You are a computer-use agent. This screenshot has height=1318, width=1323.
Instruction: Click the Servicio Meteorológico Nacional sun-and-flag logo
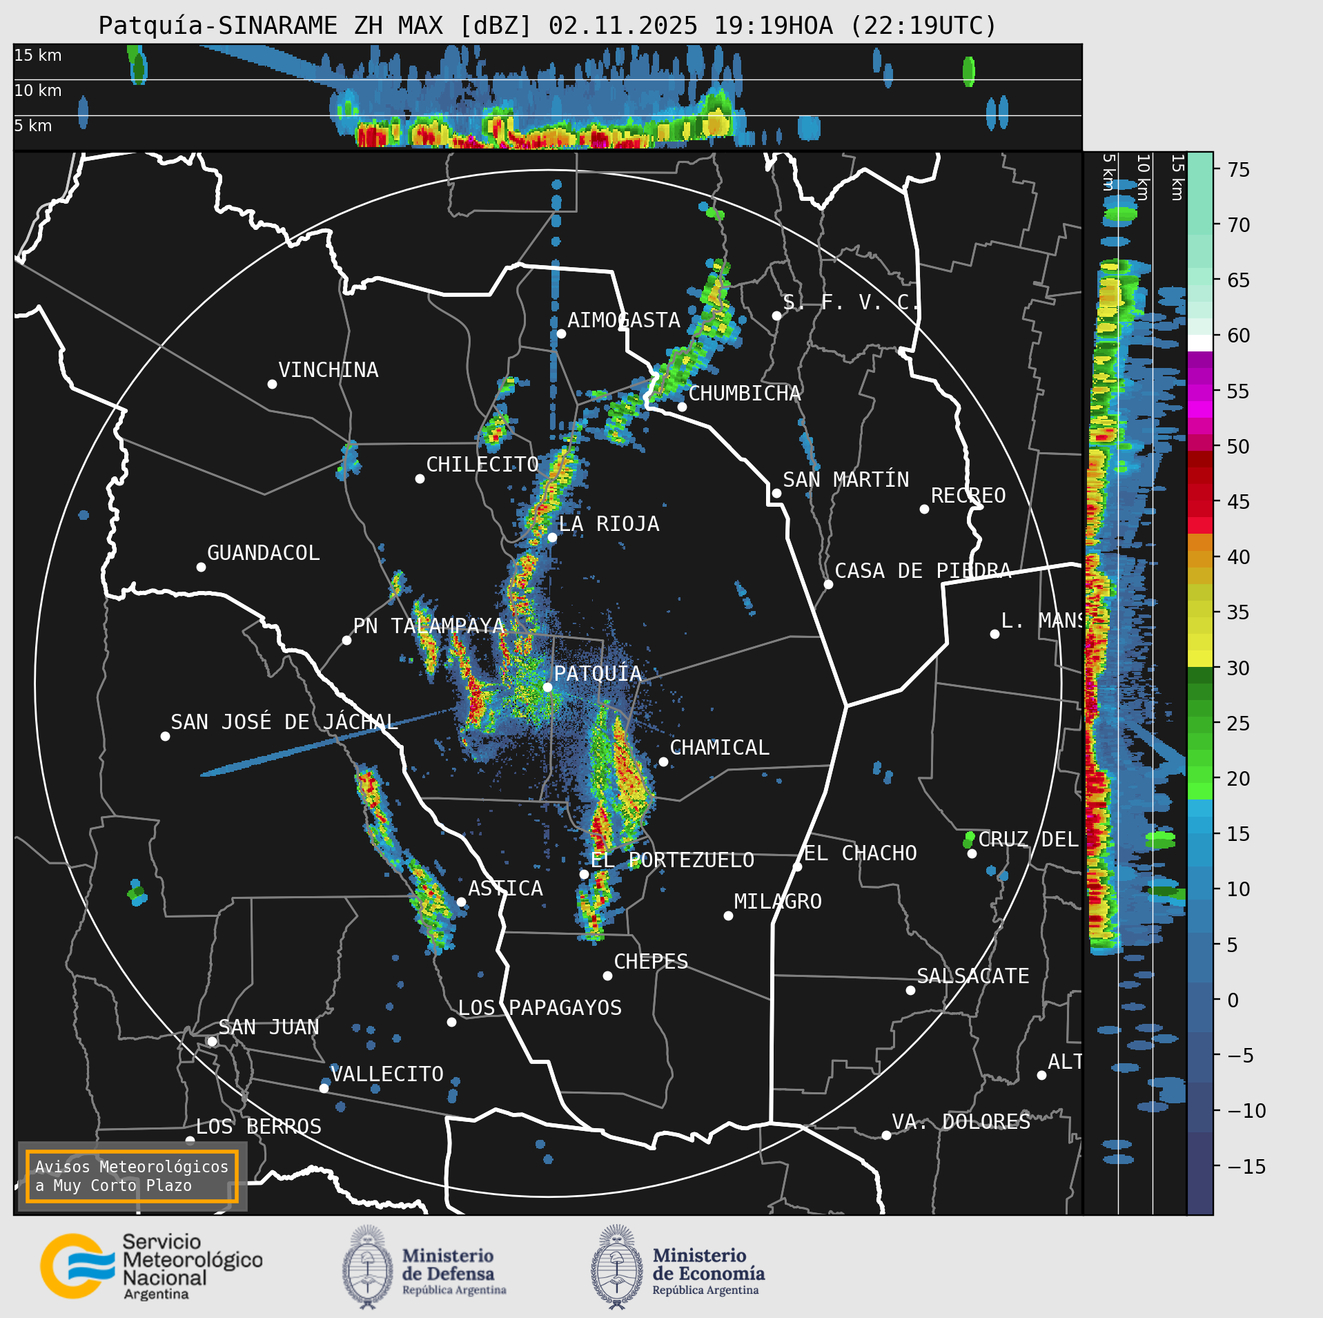pyautogui.click(x=78, y=1266)
